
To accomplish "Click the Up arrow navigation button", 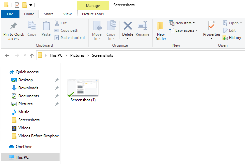I will (32, 55).
